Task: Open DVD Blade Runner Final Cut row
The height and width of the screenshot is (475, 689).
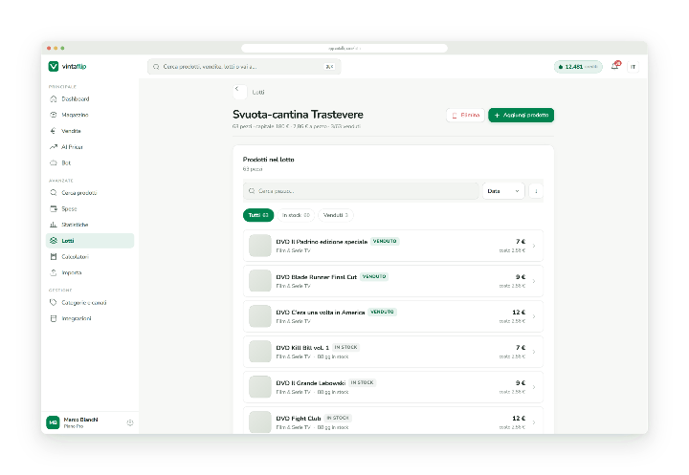Action: [x=393, y=281]
